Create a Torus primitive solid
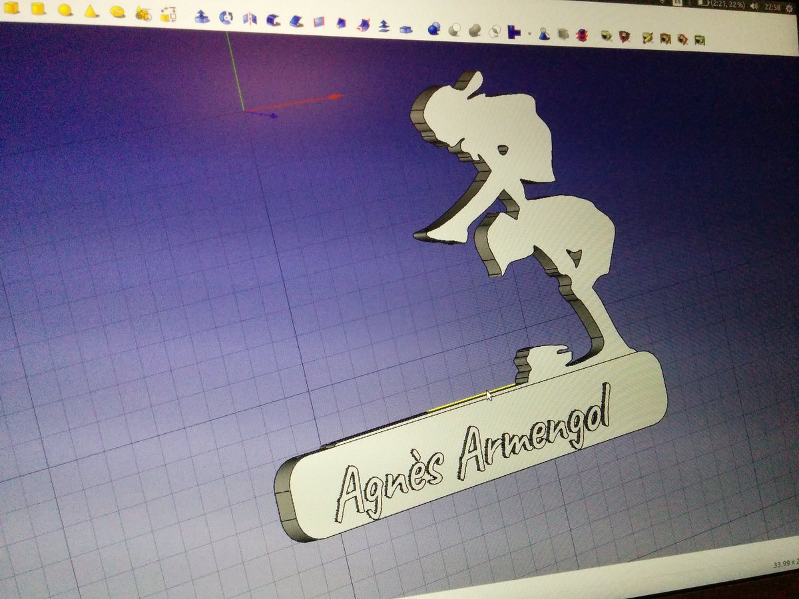 pyautogui.click(x=117, y=11)
